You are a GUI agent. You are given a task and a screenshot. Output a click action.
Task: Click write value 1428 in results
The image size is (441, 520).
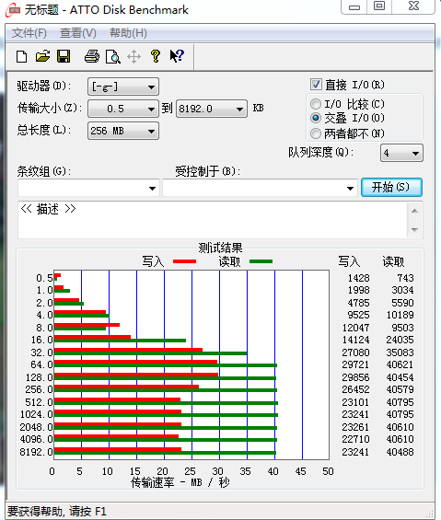point(358,278)
